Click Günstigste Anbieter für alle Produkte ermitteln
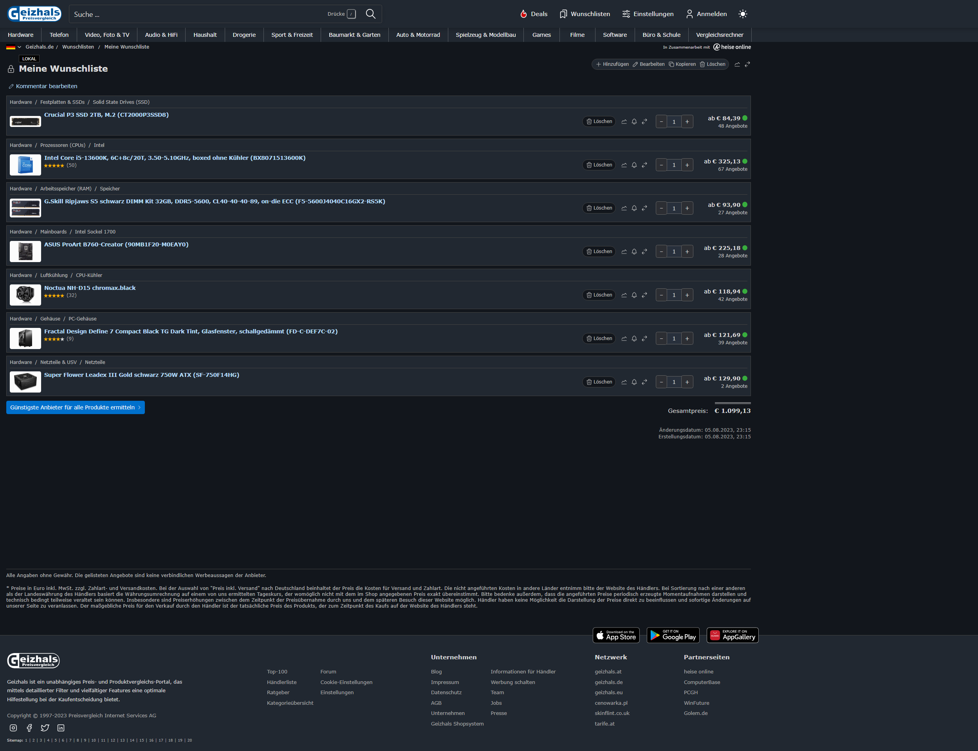 click(75, 407)
